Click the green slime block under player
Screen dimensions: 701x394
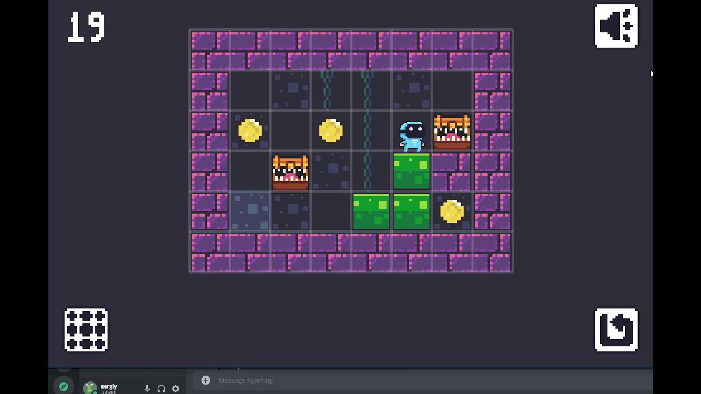point(412,171)
